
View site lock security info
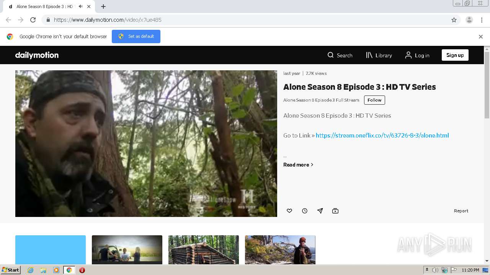tap(48, 20)
